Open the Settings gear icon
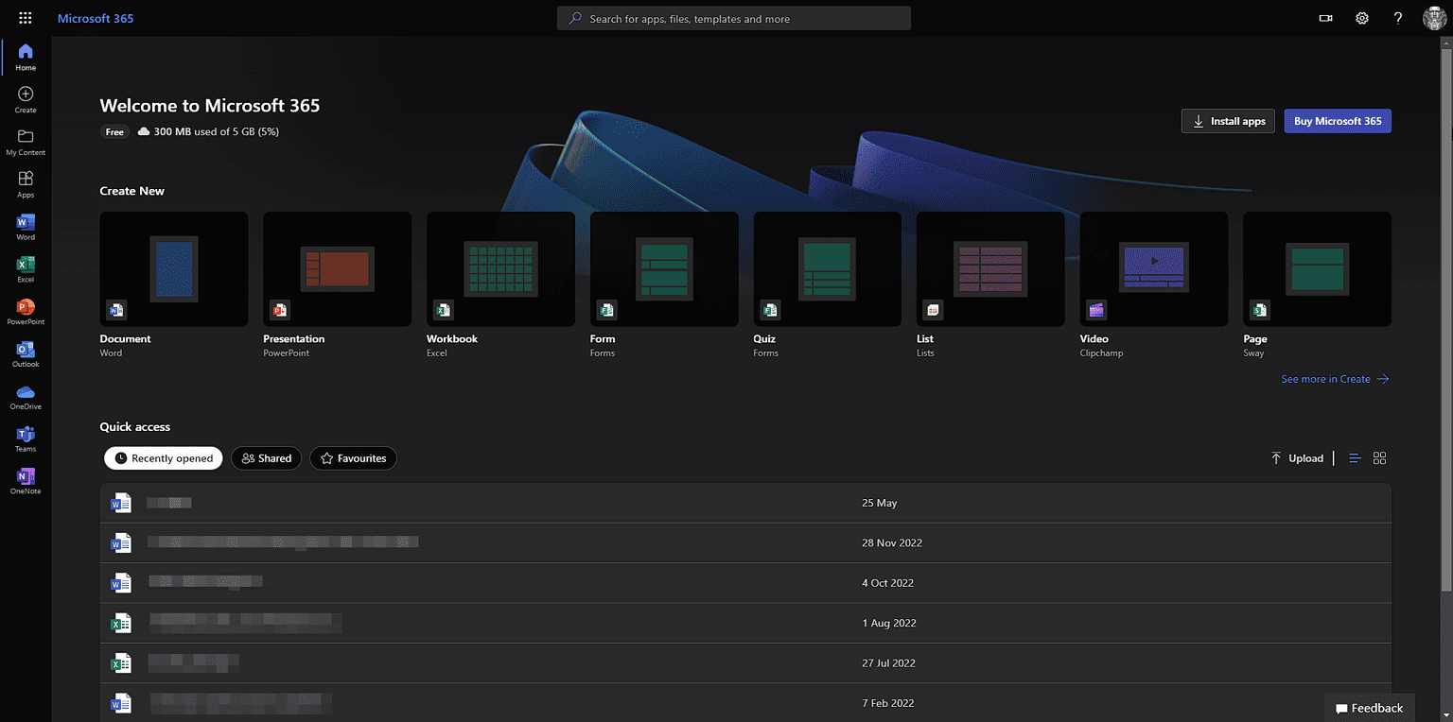 point(1362,18)
